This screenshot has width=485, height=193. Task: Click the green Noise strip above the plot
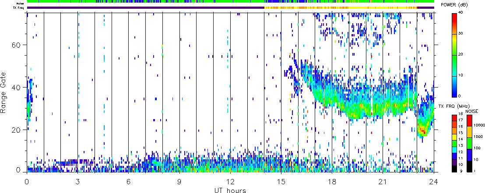pos(131,2)
